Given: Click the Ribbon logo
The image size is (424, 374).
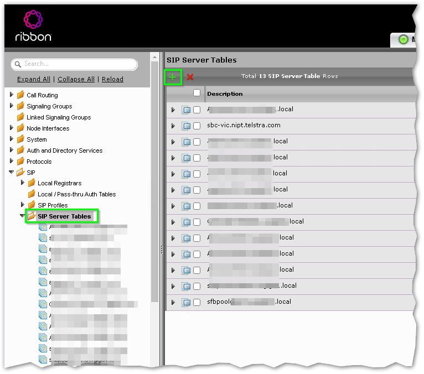Looking at the screenshot, I should [33, 26].
